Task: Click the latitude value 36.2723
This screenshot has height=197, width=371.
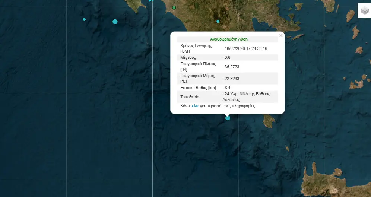Action: pyautogui.click(x=232, y=67)
